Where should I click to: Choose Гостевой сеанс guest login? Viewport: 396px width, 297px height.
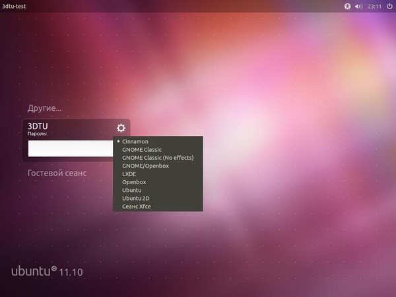(x=57, y=173)
